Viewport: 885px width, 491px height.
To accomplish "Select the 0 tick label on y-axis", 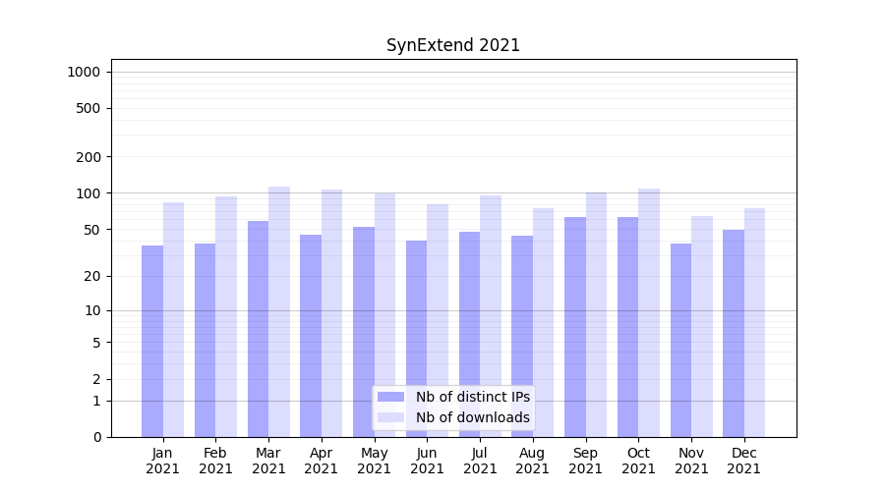I will click(x=96, y=437).
